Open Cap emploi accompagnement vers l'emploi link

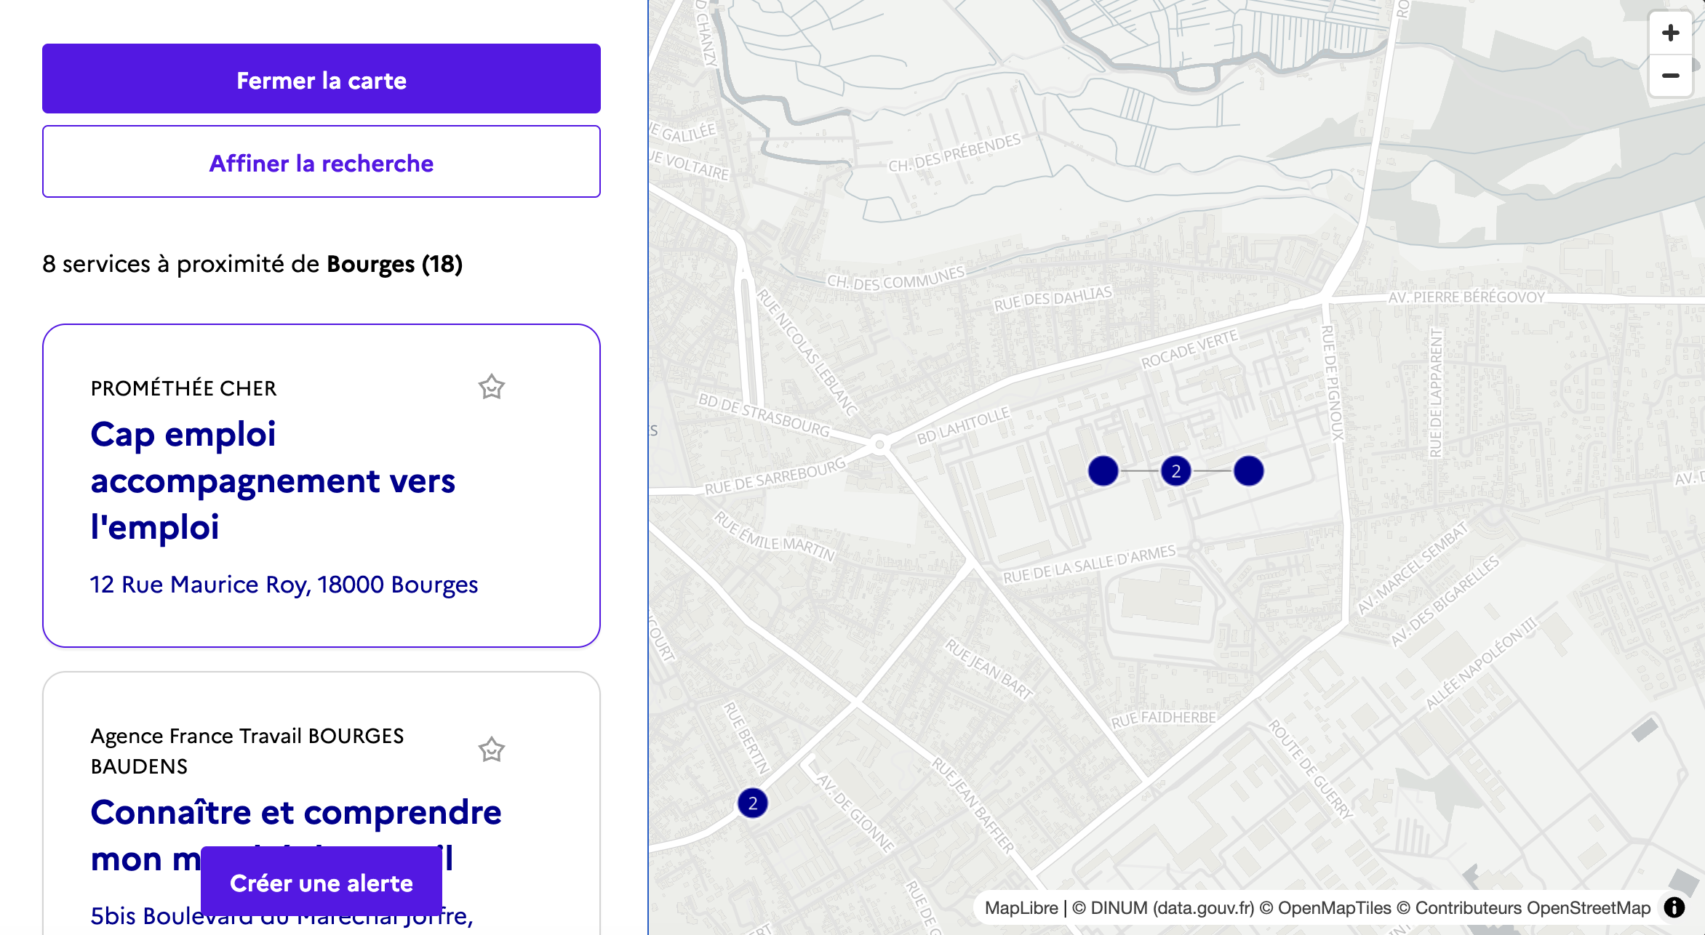click(x=273, y=481)
